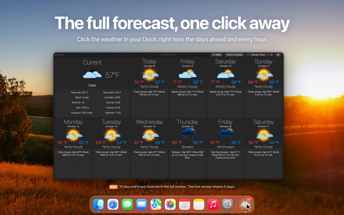Open System Settings from the Dock

pos(227,204)
